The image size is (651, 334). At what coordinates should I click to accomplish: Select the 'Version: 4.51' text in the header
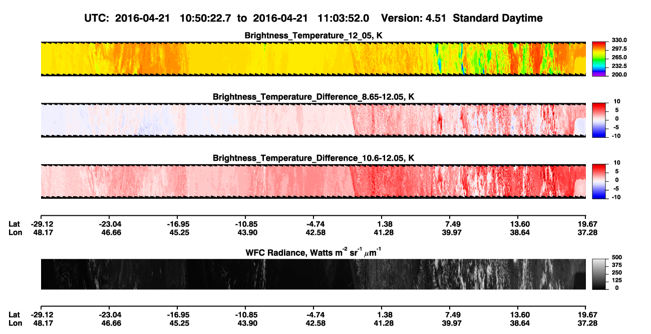coord(413,18)
